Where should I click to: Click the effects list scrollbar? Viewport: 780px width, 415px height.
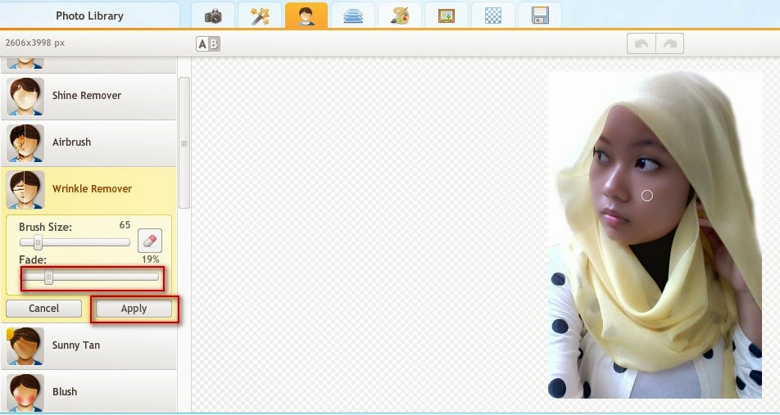184,143
